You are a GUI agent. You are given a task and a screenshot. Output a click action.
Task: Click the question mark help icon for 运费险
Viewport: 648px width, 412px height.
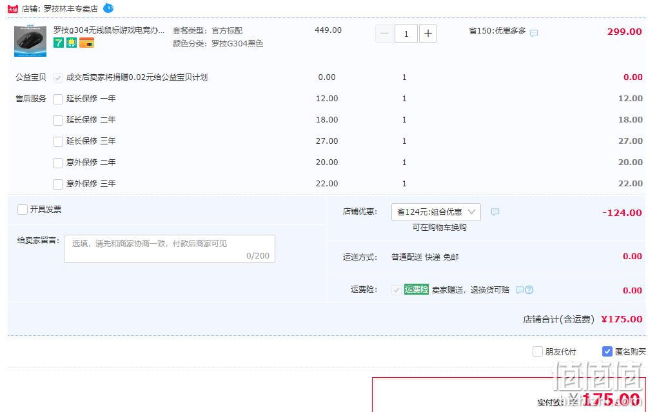coord(529,289)
